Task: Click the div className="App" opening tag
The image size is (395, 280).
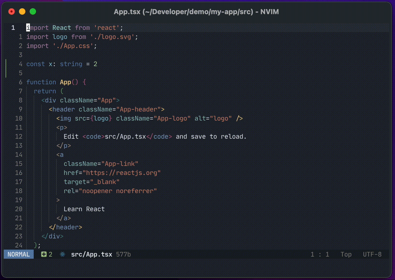Action: click(80, 100)
